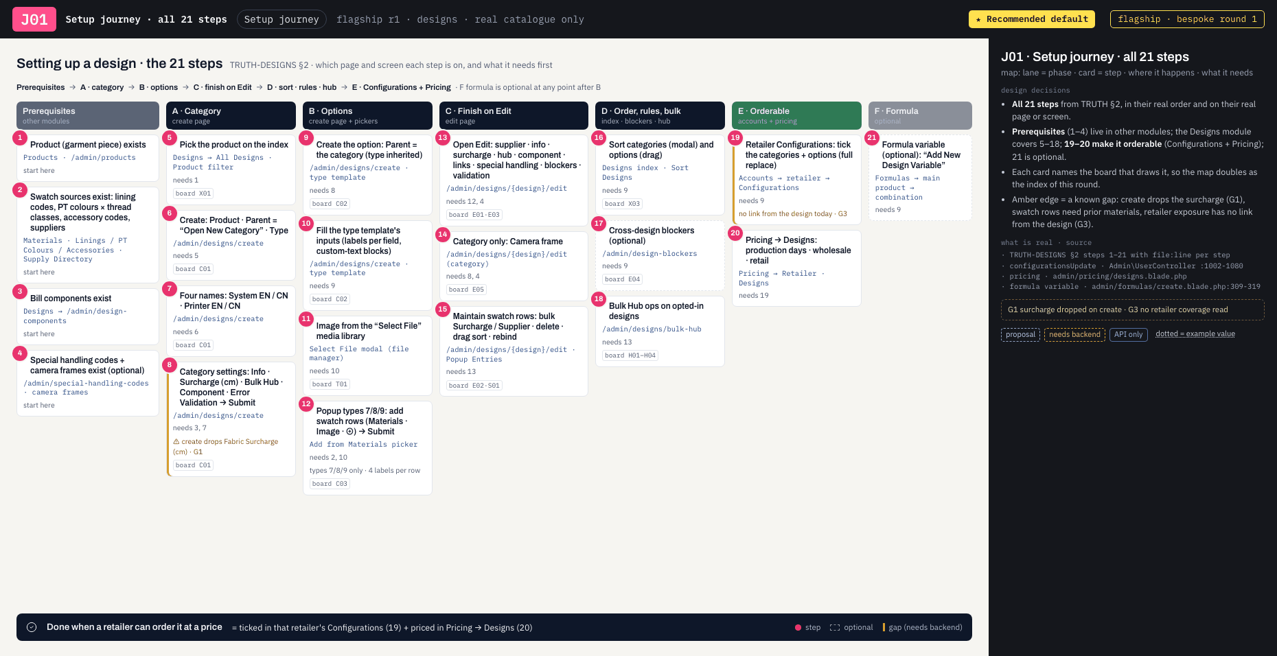The height and width of the screenshot is (656, 1277).
Task: Click the checkmark icon beside Done when
Action: pyautogui.click(x=32, y=627)
